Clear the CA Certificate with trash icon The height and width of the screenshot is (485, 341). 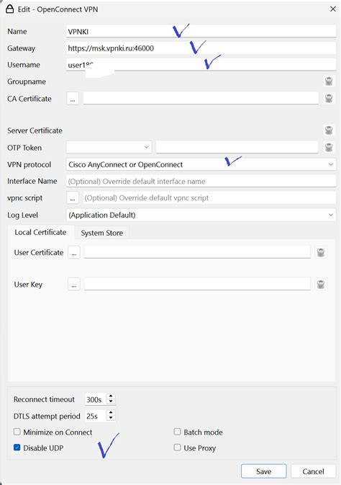point(329,98)
